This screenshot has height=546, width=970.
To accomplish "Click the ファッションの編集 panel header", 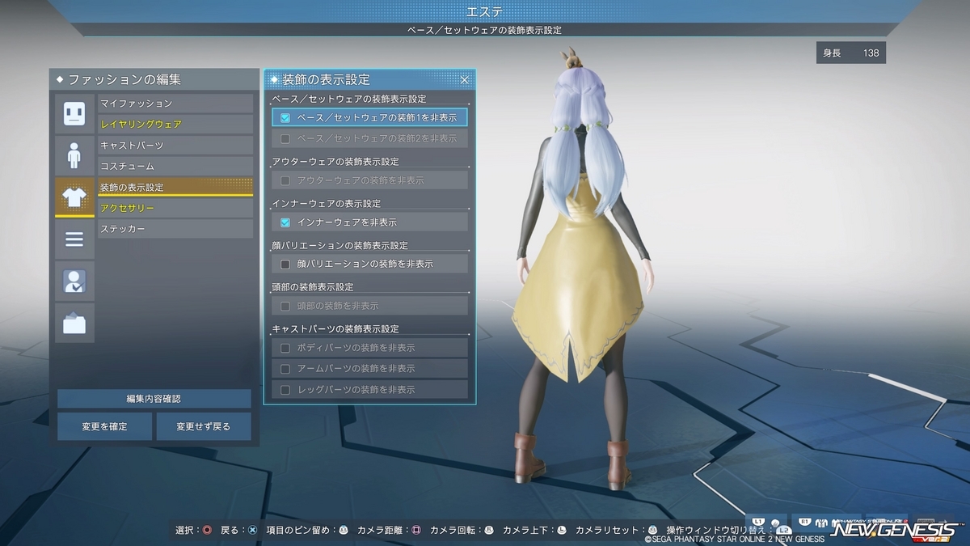I will [x=154, y=79].
